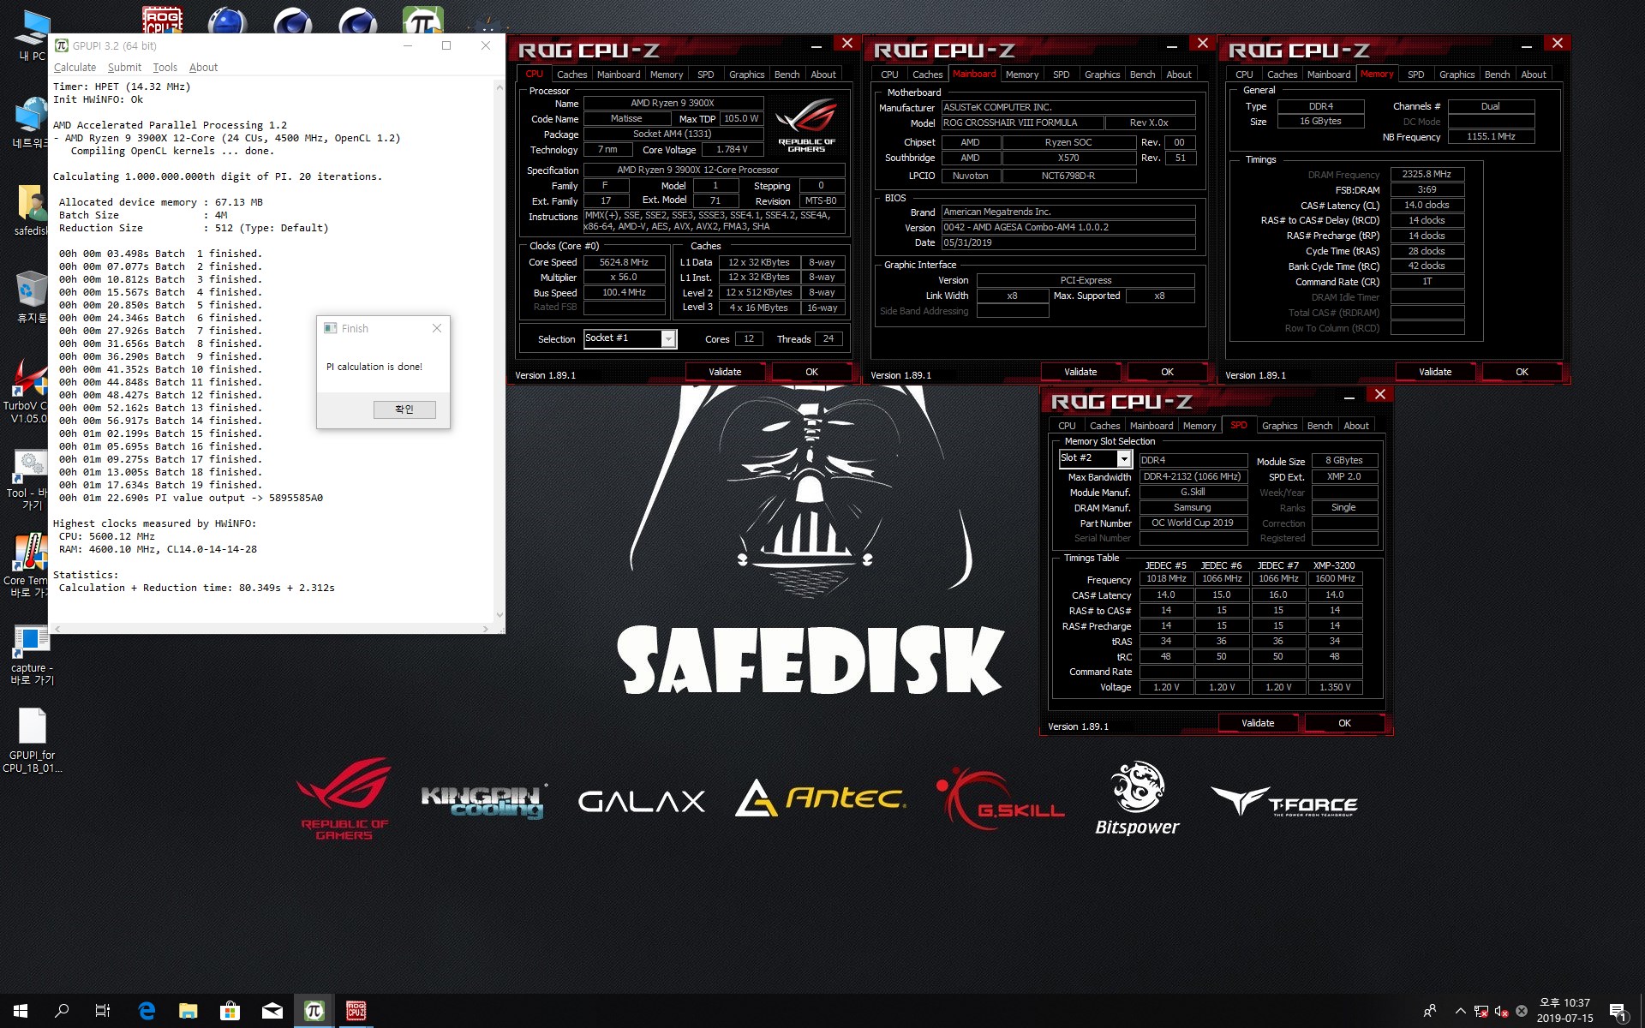Image resolution: width=1645 pixels, height=1028 pixels.
Task: Open the Action Center notification icon
Action: click(x=1618, y=1011)
